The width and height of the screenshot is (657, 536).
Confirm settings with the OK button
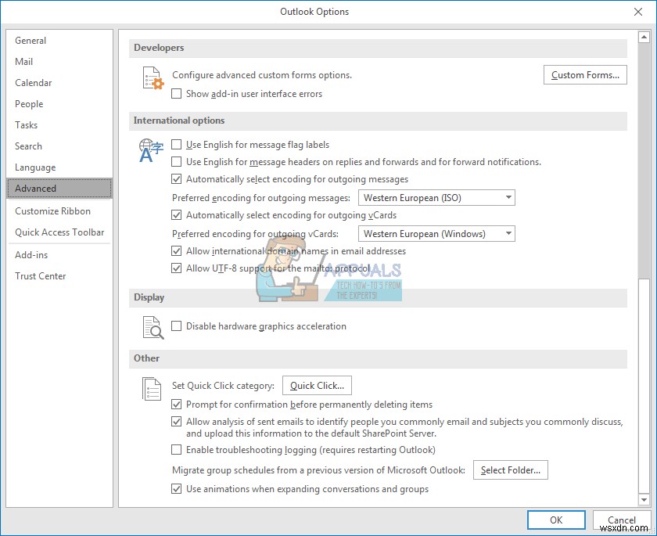(x=555, y=520)
